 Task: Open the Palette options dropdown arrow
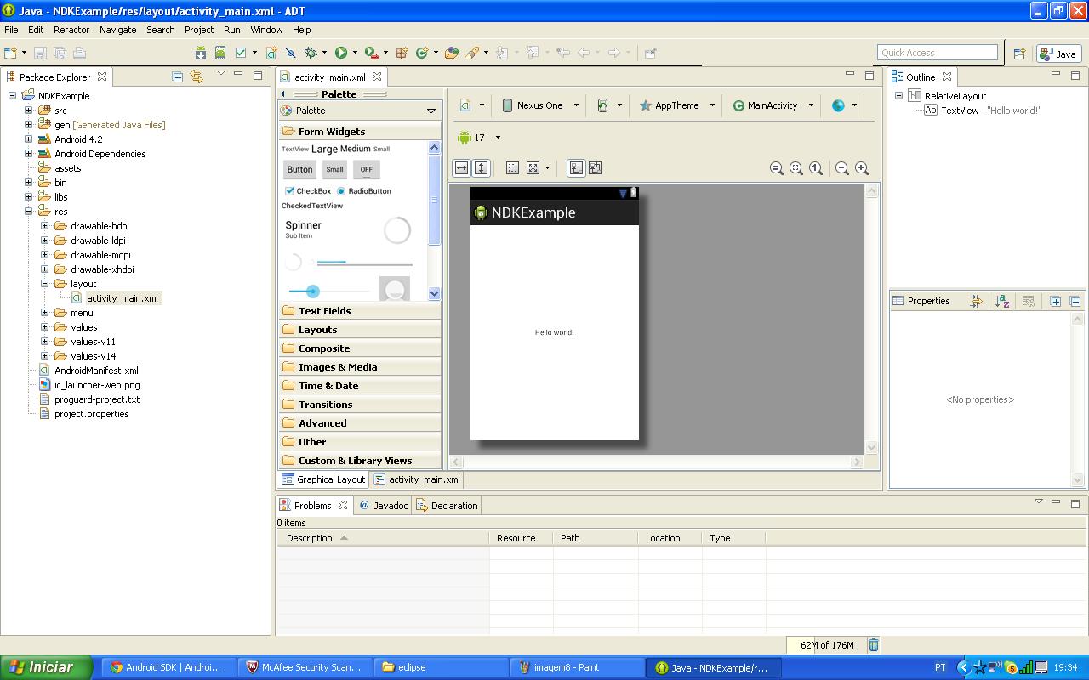pyautogui.click(x=431, y=110)
